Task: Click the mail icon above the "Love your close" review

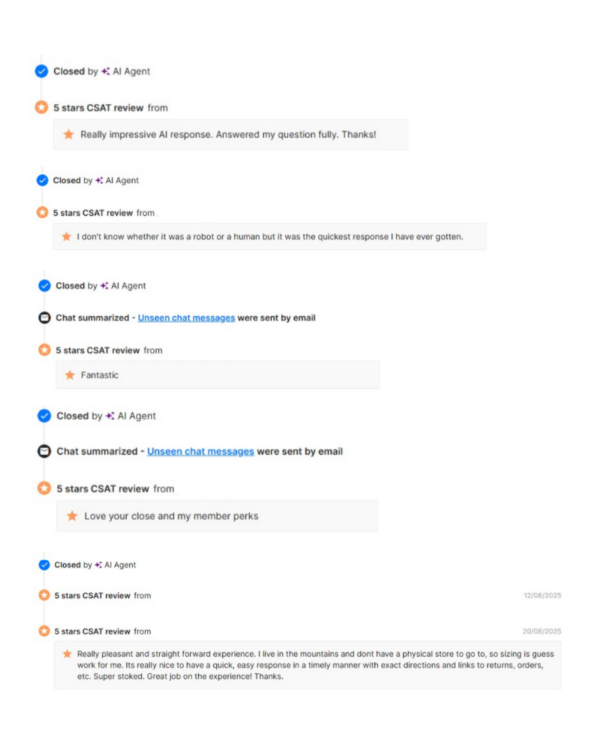Action: 45,451
